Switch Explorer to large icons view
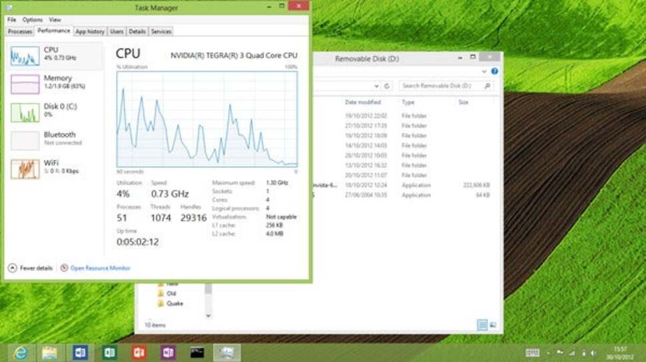This screenshot has height=362, width=646. tap(493, 325)
